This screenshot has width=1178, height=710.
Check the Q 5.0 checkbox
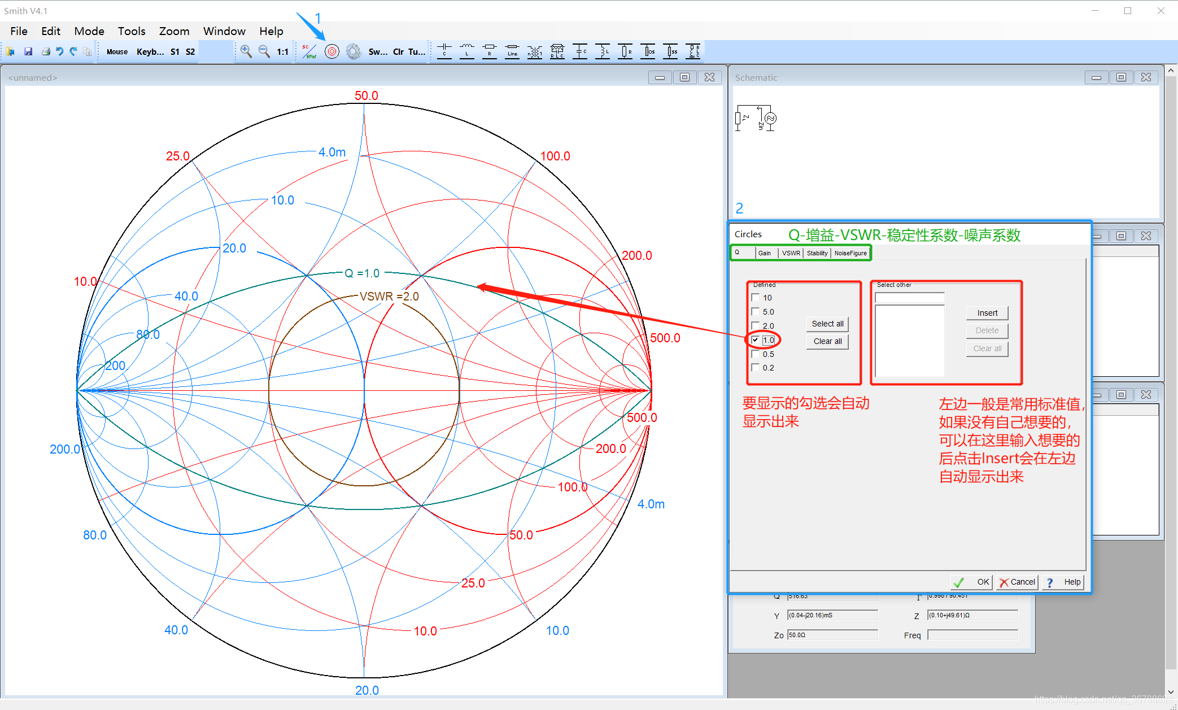tap(756, 312)
